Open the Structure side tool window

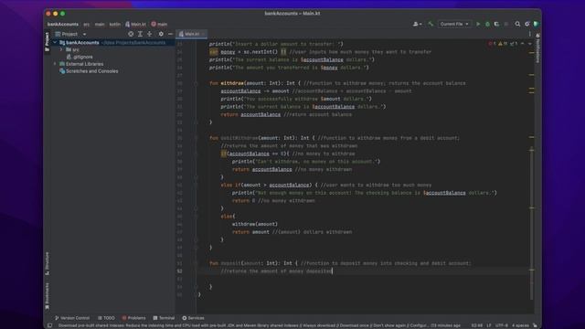[47, 263]
